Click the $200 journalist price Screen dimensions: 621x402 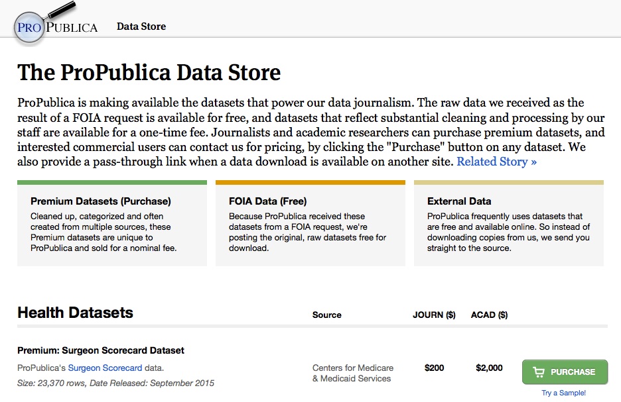tap(434, 368)
